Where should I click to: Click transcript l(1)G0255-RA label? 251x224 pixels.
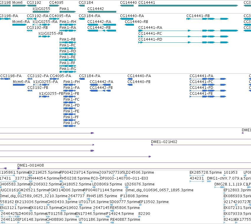[45, 22]
